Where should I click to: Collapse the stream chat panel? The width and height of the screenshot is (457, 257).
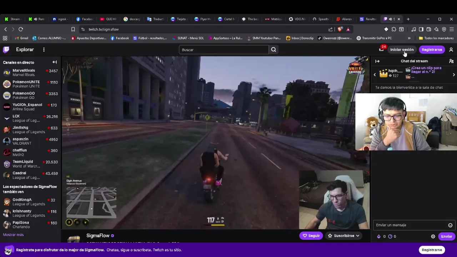pos(377,61)
